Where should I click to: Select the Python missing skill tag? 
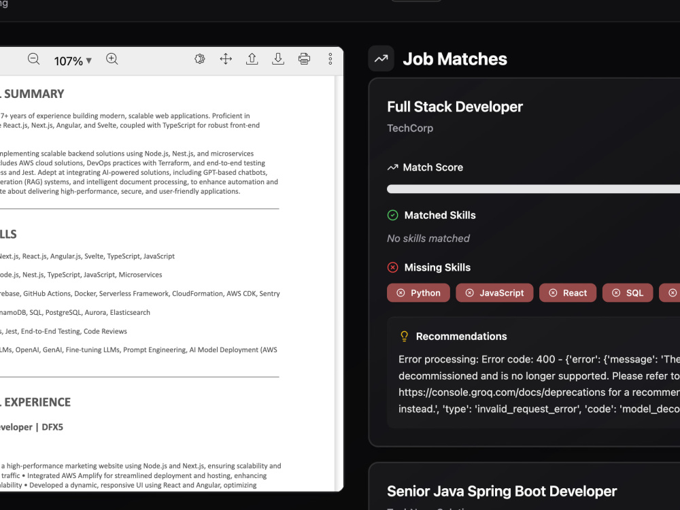(x=418, y=292)
